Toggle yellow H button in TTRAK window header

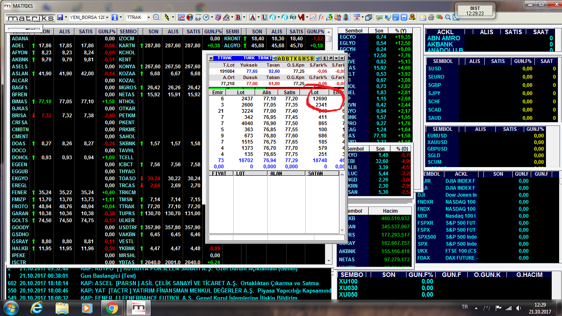pos(304,58)
